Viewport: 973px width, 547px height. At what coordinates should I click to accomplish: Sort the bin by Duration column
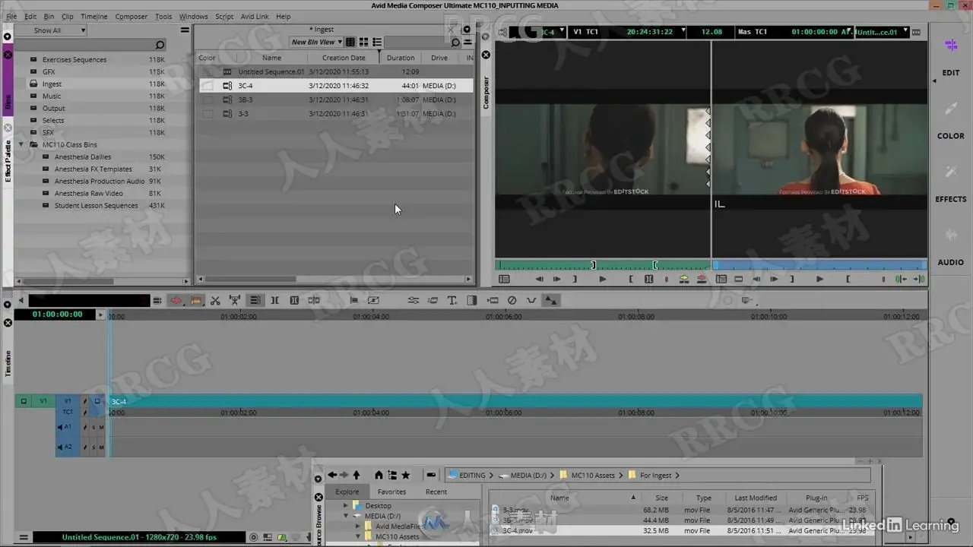[400, 58]
